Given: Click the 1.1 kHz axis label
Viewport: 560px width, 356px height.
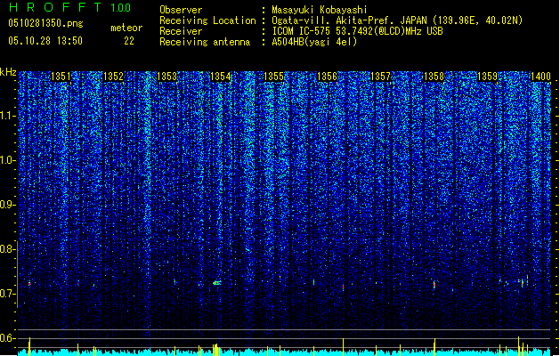Looking at the screenshot, I should point(8,116).
